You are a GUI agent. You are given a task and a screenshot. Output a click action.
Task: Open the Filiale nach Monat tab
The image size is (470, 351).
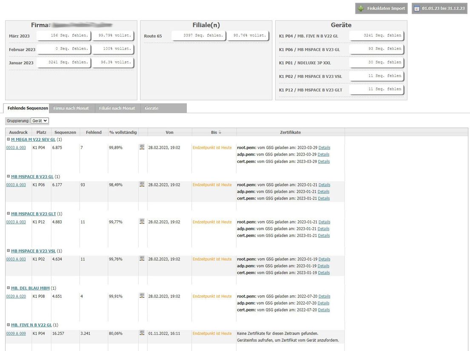click(117, 108)
